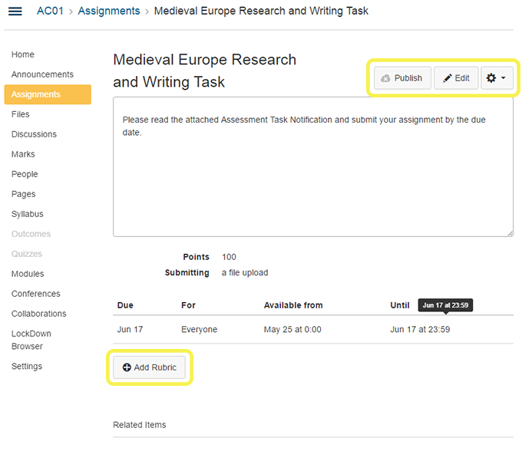
Task: Open course Settings in sidebar
Action: (27, 366)
